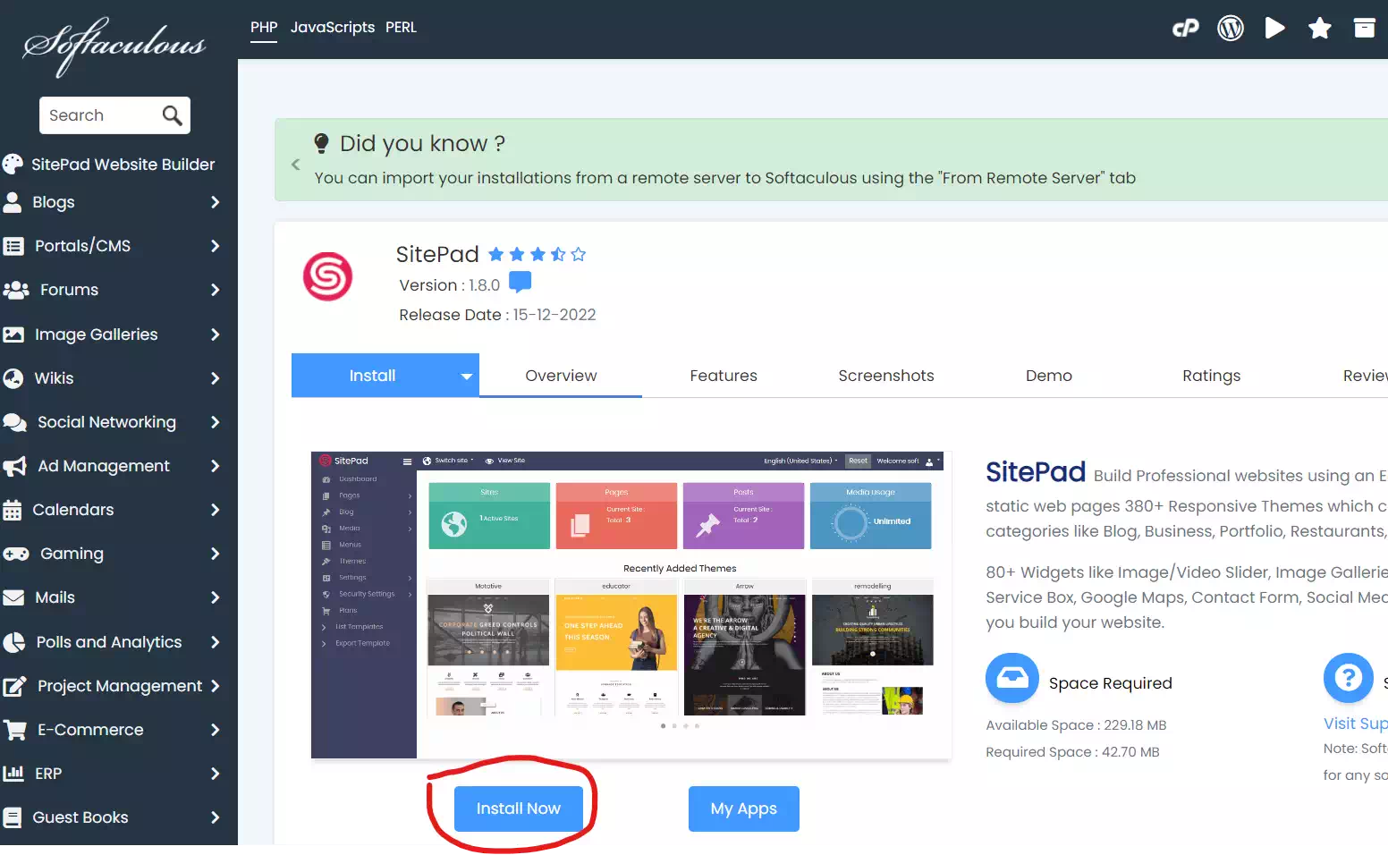Click the Portals/CMS list icon

point(13,246)
